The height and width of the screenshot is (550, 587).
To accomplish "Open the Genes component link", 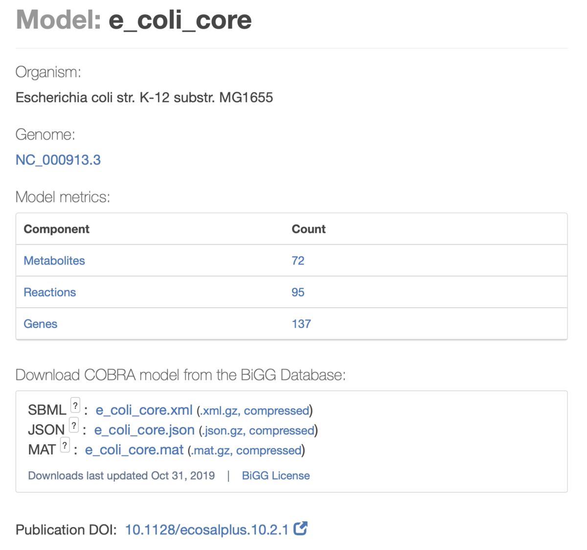I will tap(41, 324).
